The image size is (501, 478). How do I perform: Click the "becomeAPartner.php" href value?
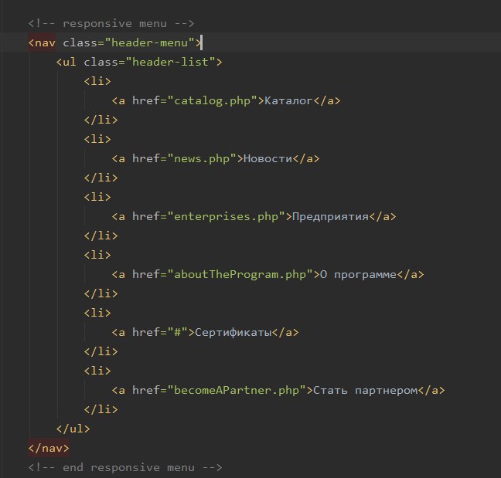point(237,390)
